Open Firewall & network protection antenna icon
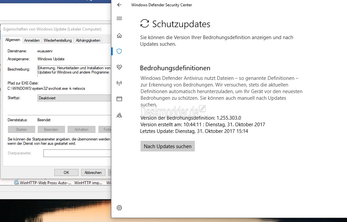This screenshot has width=347, height=222. click(119, 83)
